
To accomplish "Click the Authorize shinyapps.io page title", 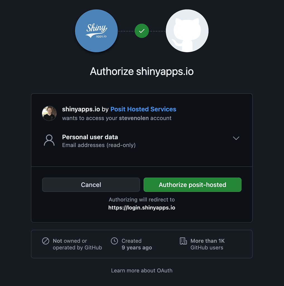I will [142, 71].
